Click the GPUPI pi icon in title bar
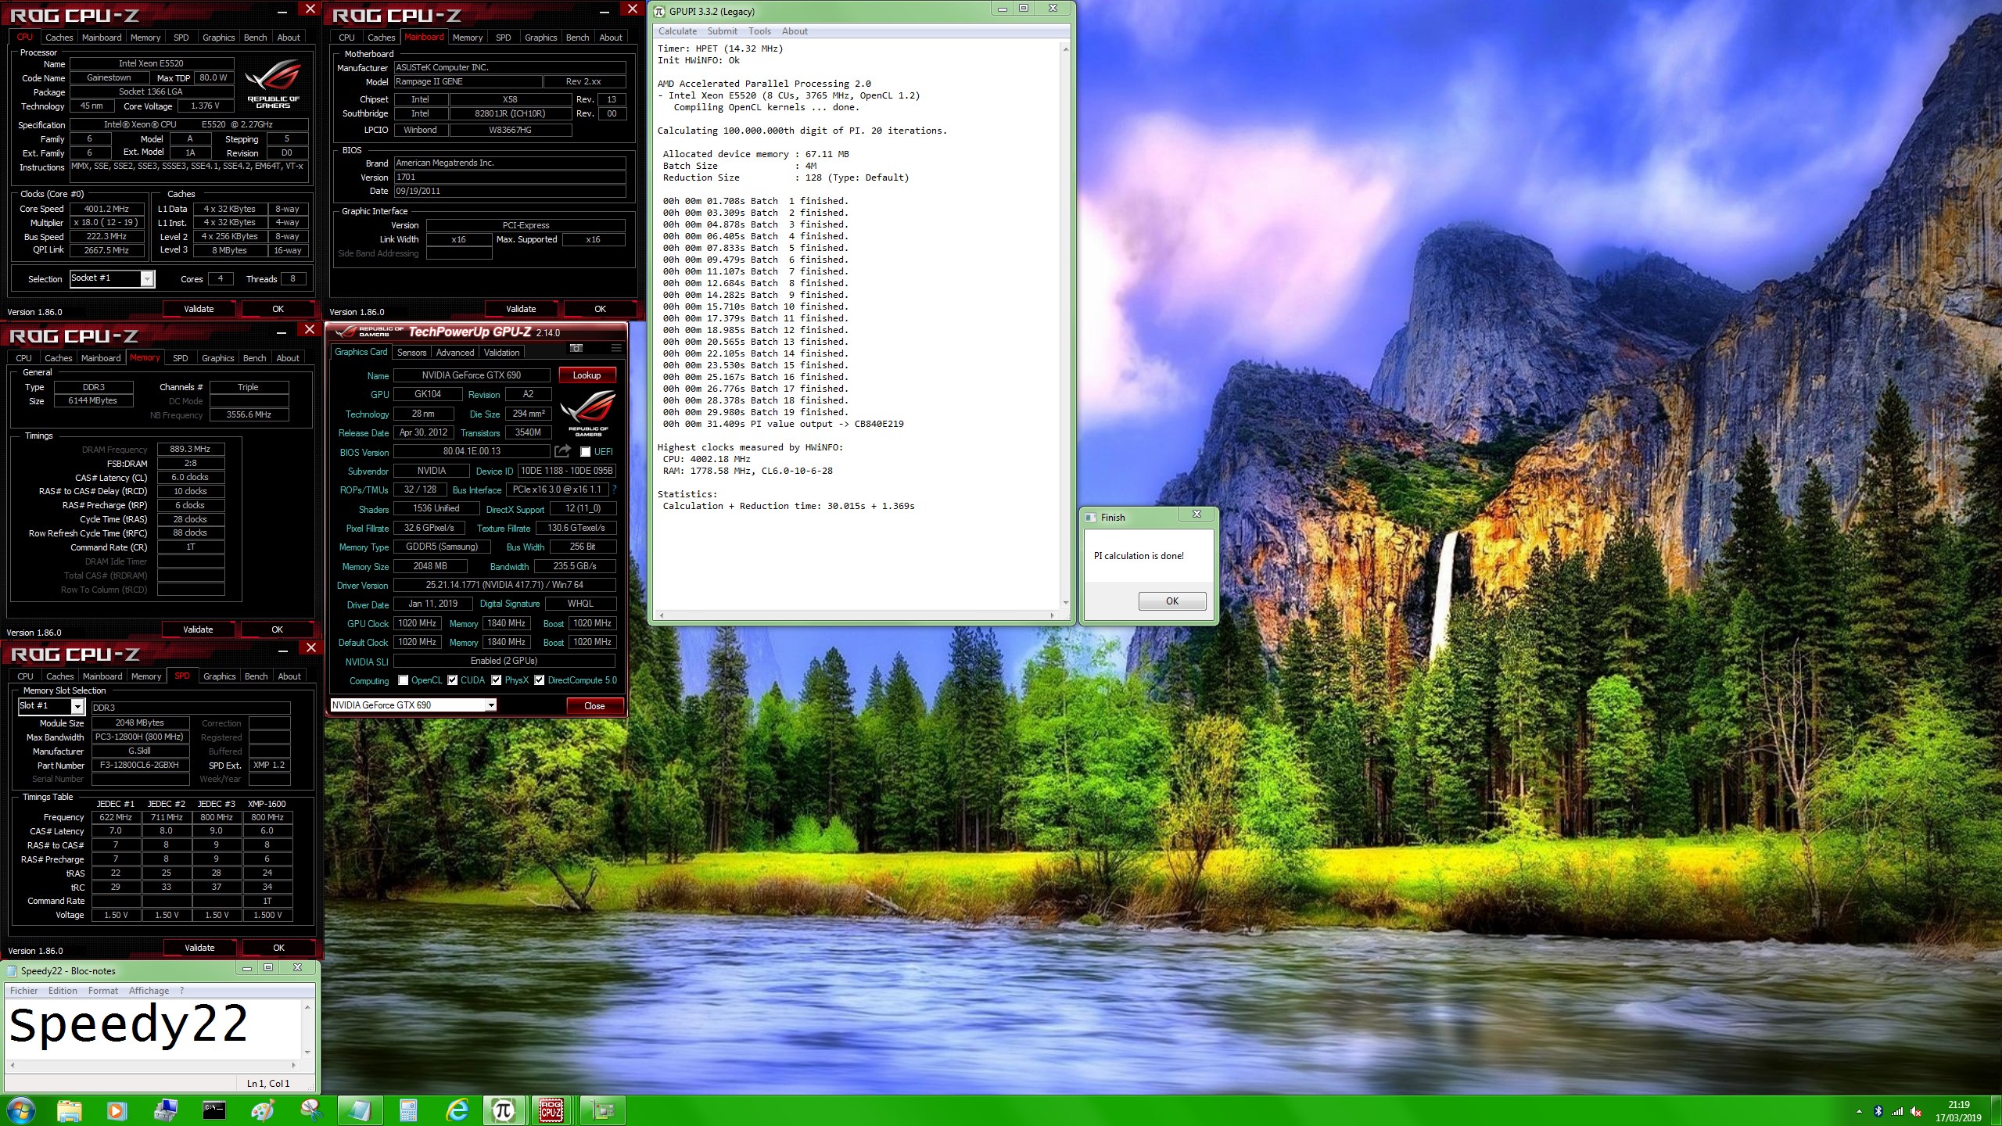Viewport: 2002px width, 1126px height. tap(660, 11)
